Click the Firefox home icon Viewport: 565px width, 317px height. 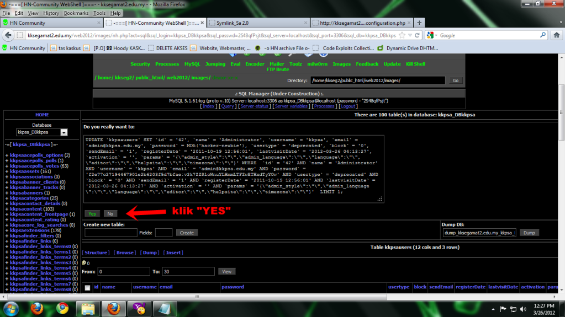tap(555, 35)
